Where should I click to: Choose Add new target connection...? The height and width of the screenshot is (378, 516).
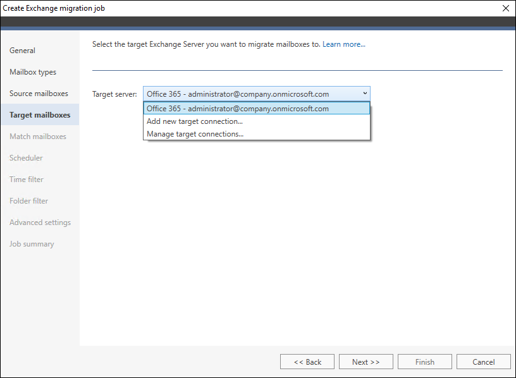[256, 121]
